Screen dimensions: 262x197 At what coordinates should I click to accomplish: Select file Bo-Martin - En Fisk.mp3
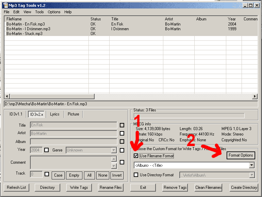click(x=26, y=24)
